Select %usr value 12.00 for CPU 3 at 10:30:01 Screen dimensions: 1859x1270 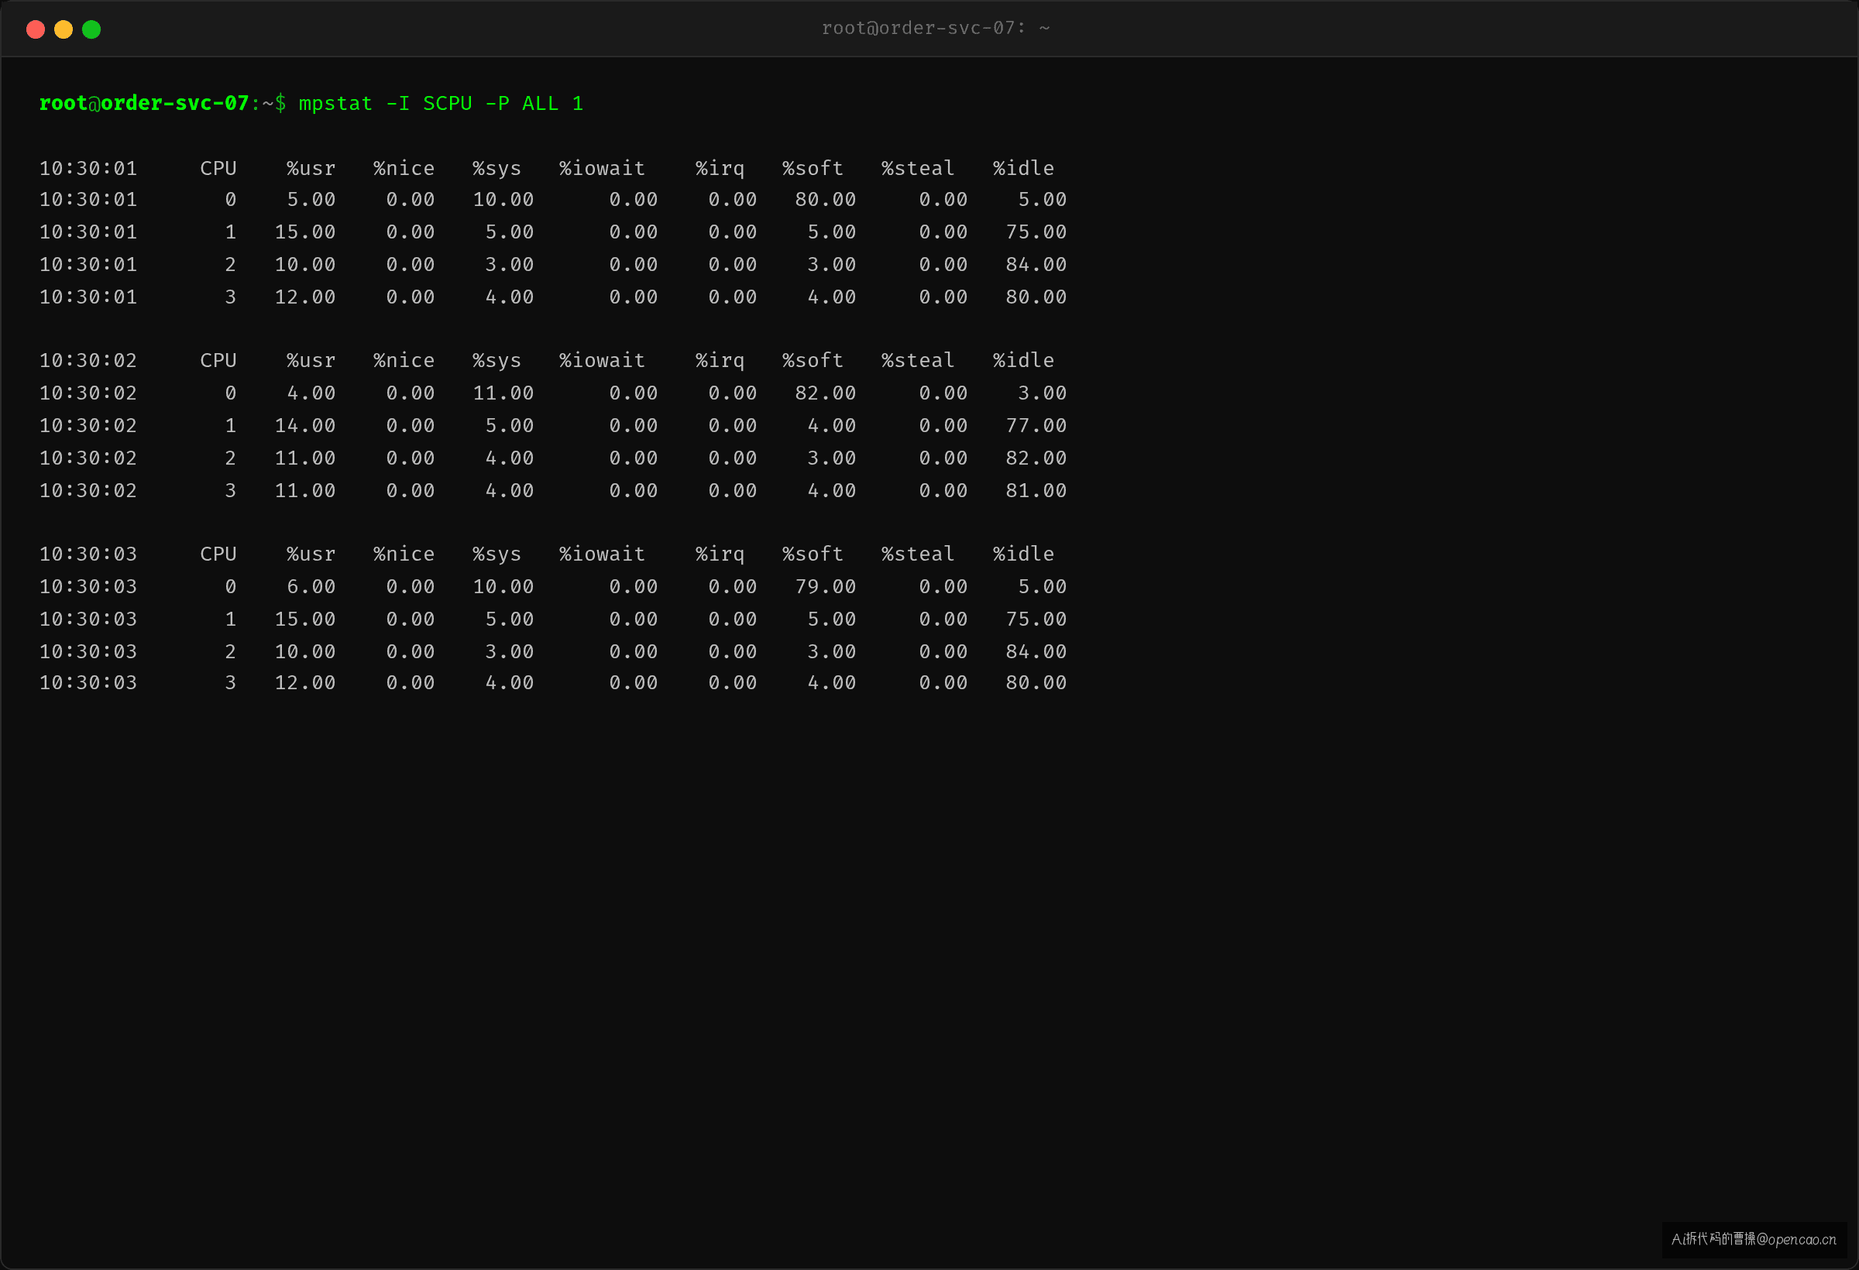(x=304, y=297)
